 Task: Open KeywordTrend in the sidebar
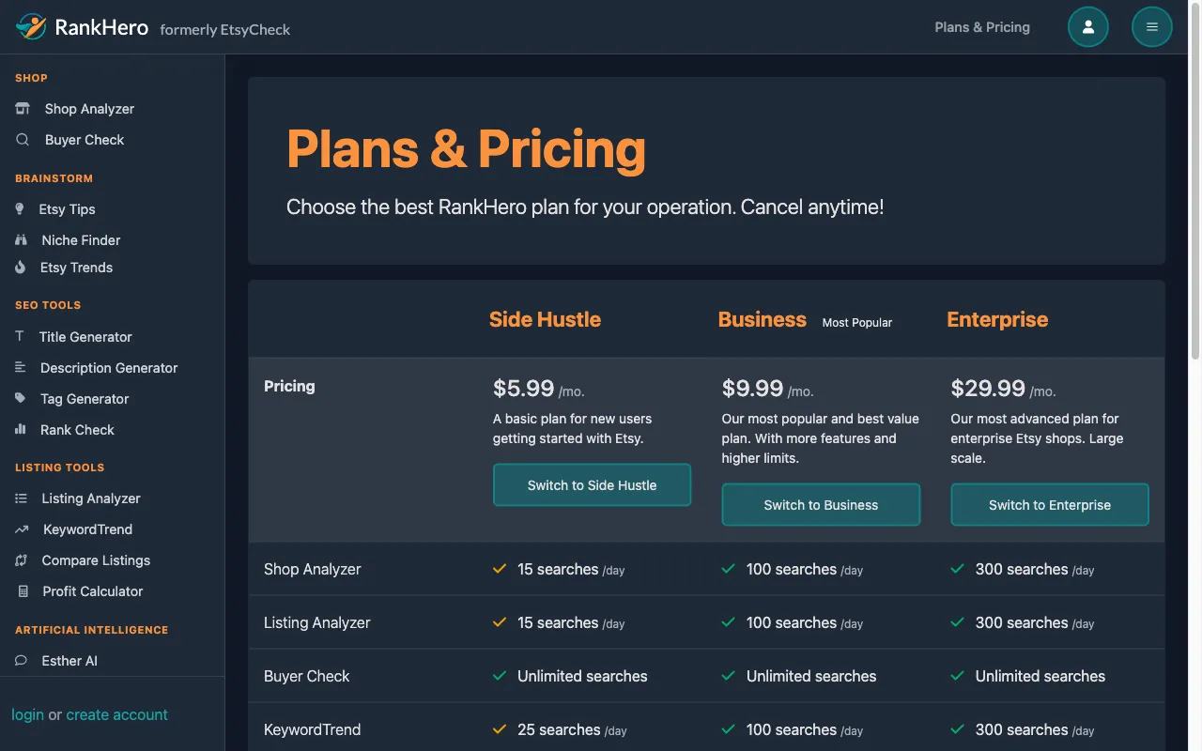point(88,529)
